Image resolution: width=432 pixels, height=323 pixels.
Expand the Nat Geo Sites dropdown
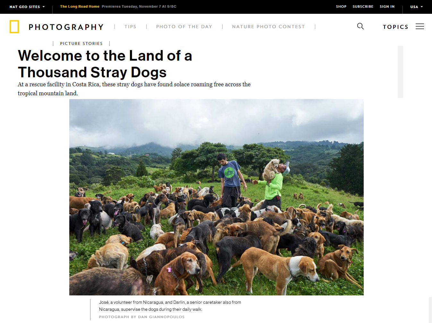pyautogui.click(x=27, y=7)
